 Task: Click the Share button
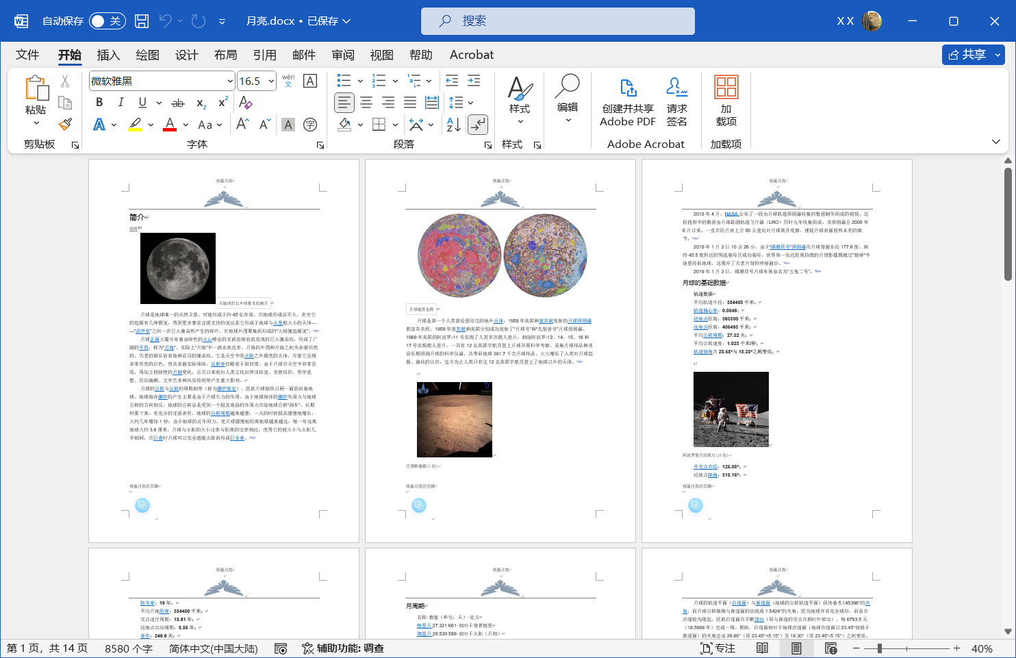click(967, 55)
